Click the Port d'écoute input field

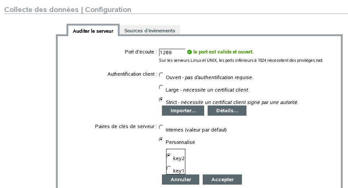pyautogui.click(x=172, y=52)
